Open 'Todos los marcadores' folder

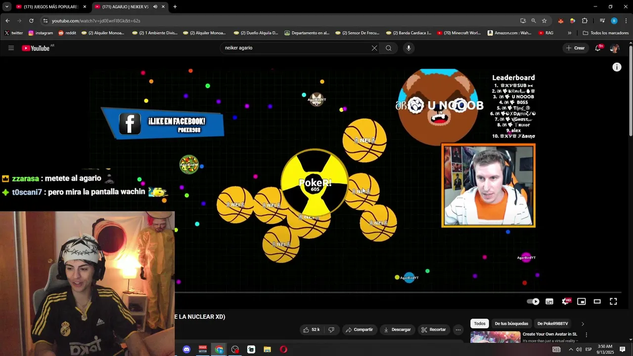606,33
